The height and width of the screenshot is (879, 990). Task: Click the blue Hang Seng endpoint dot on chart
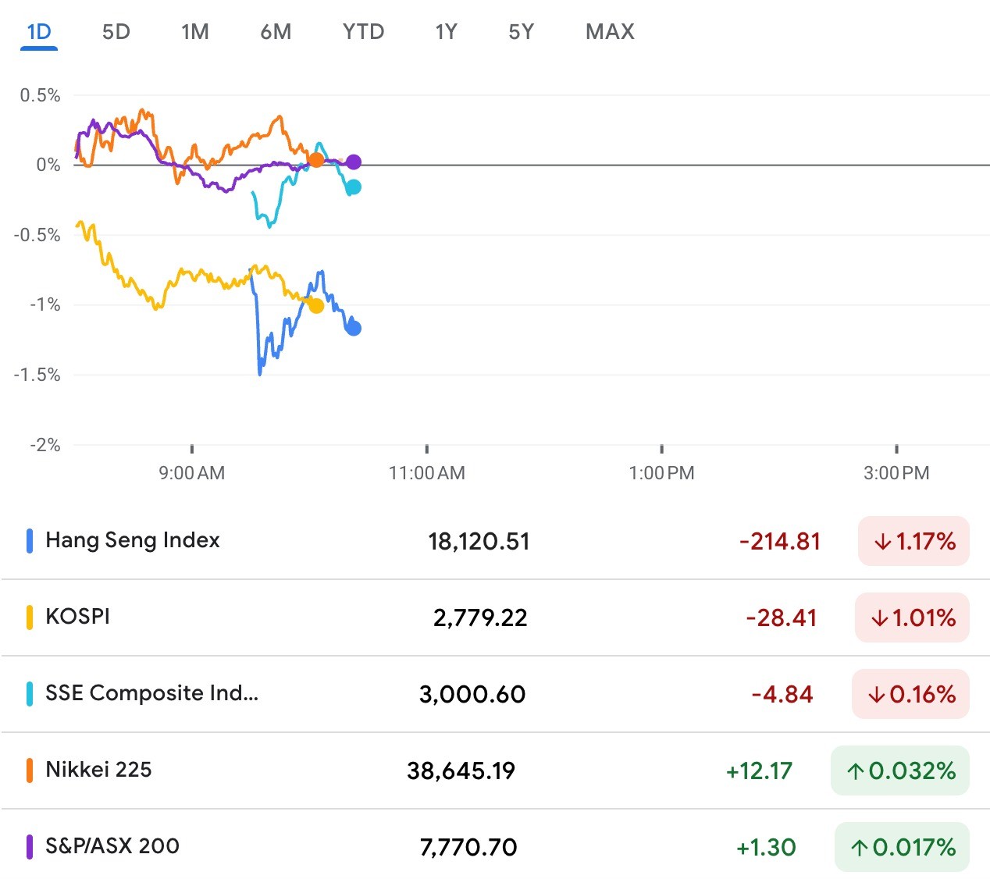coord(354,328)
